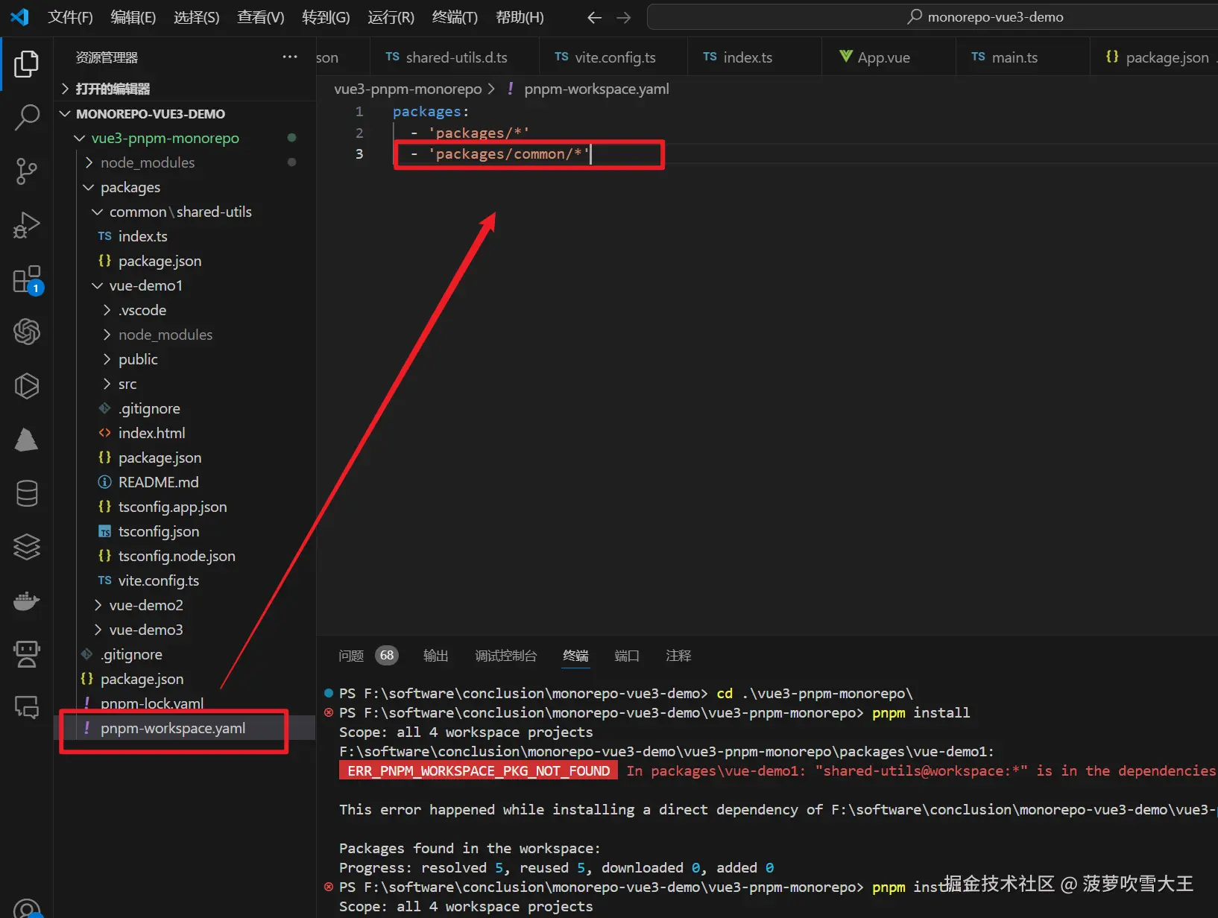Image resolution: width=1218 pixels, height=918 pixels.
Task: Open index.html in vue-demo1
Action: coord(186,433)
